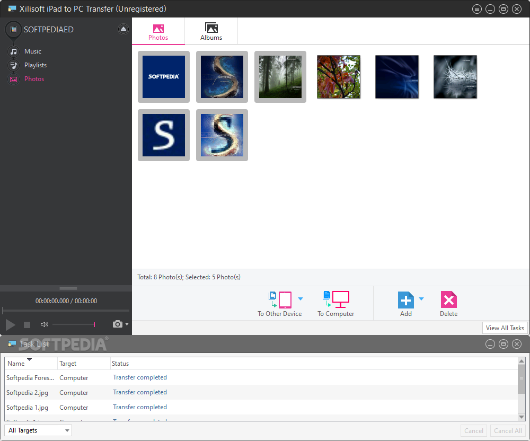Sort tasks by Name column
The image size is (530, 441).
(x=31, y=363)
